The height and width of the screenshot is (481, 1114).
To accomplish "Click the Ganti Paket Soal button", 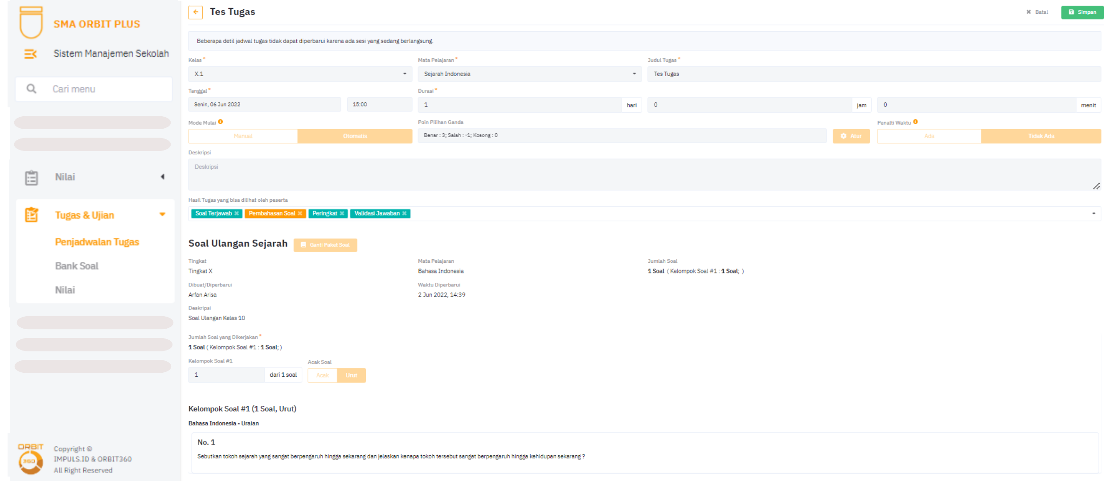I will tap(325, 245).
